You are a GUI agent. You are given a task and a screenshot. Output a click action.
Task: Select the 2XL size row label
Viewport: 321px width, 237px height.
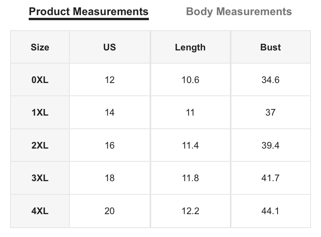click(40, 145)
